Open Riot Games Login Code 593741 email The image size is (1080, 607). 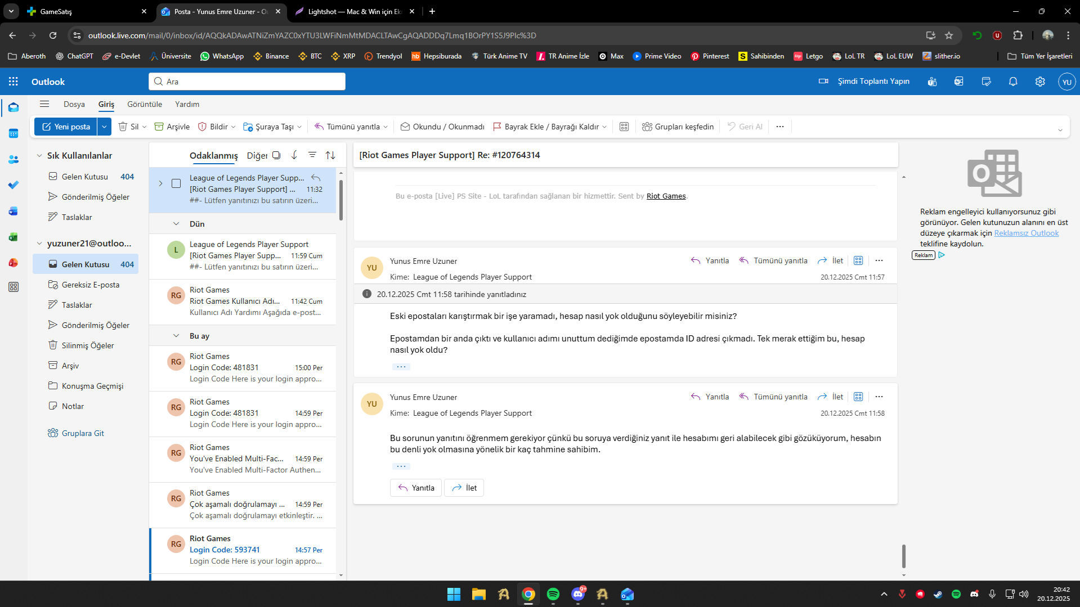(x=243, y=550)
